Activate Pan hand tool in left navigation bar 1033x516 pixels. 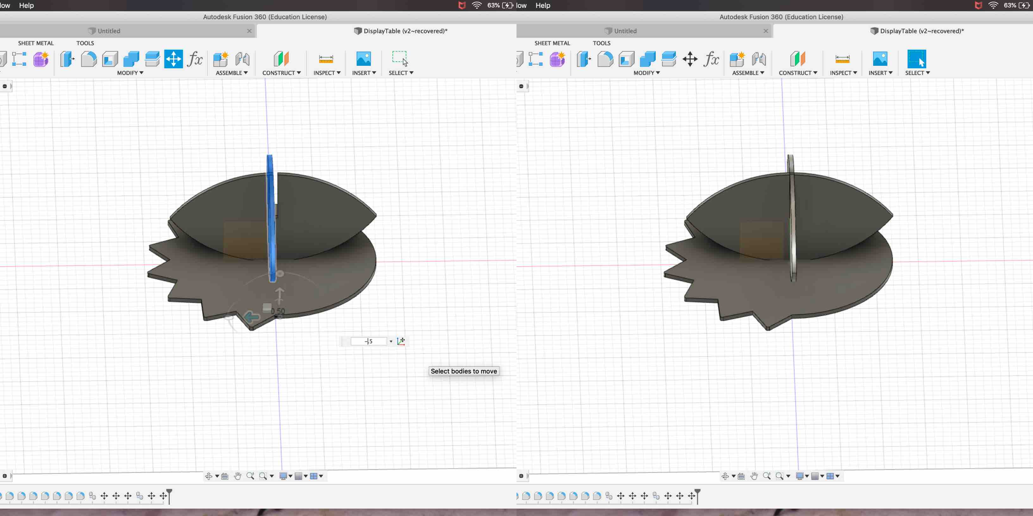point(237,476)
